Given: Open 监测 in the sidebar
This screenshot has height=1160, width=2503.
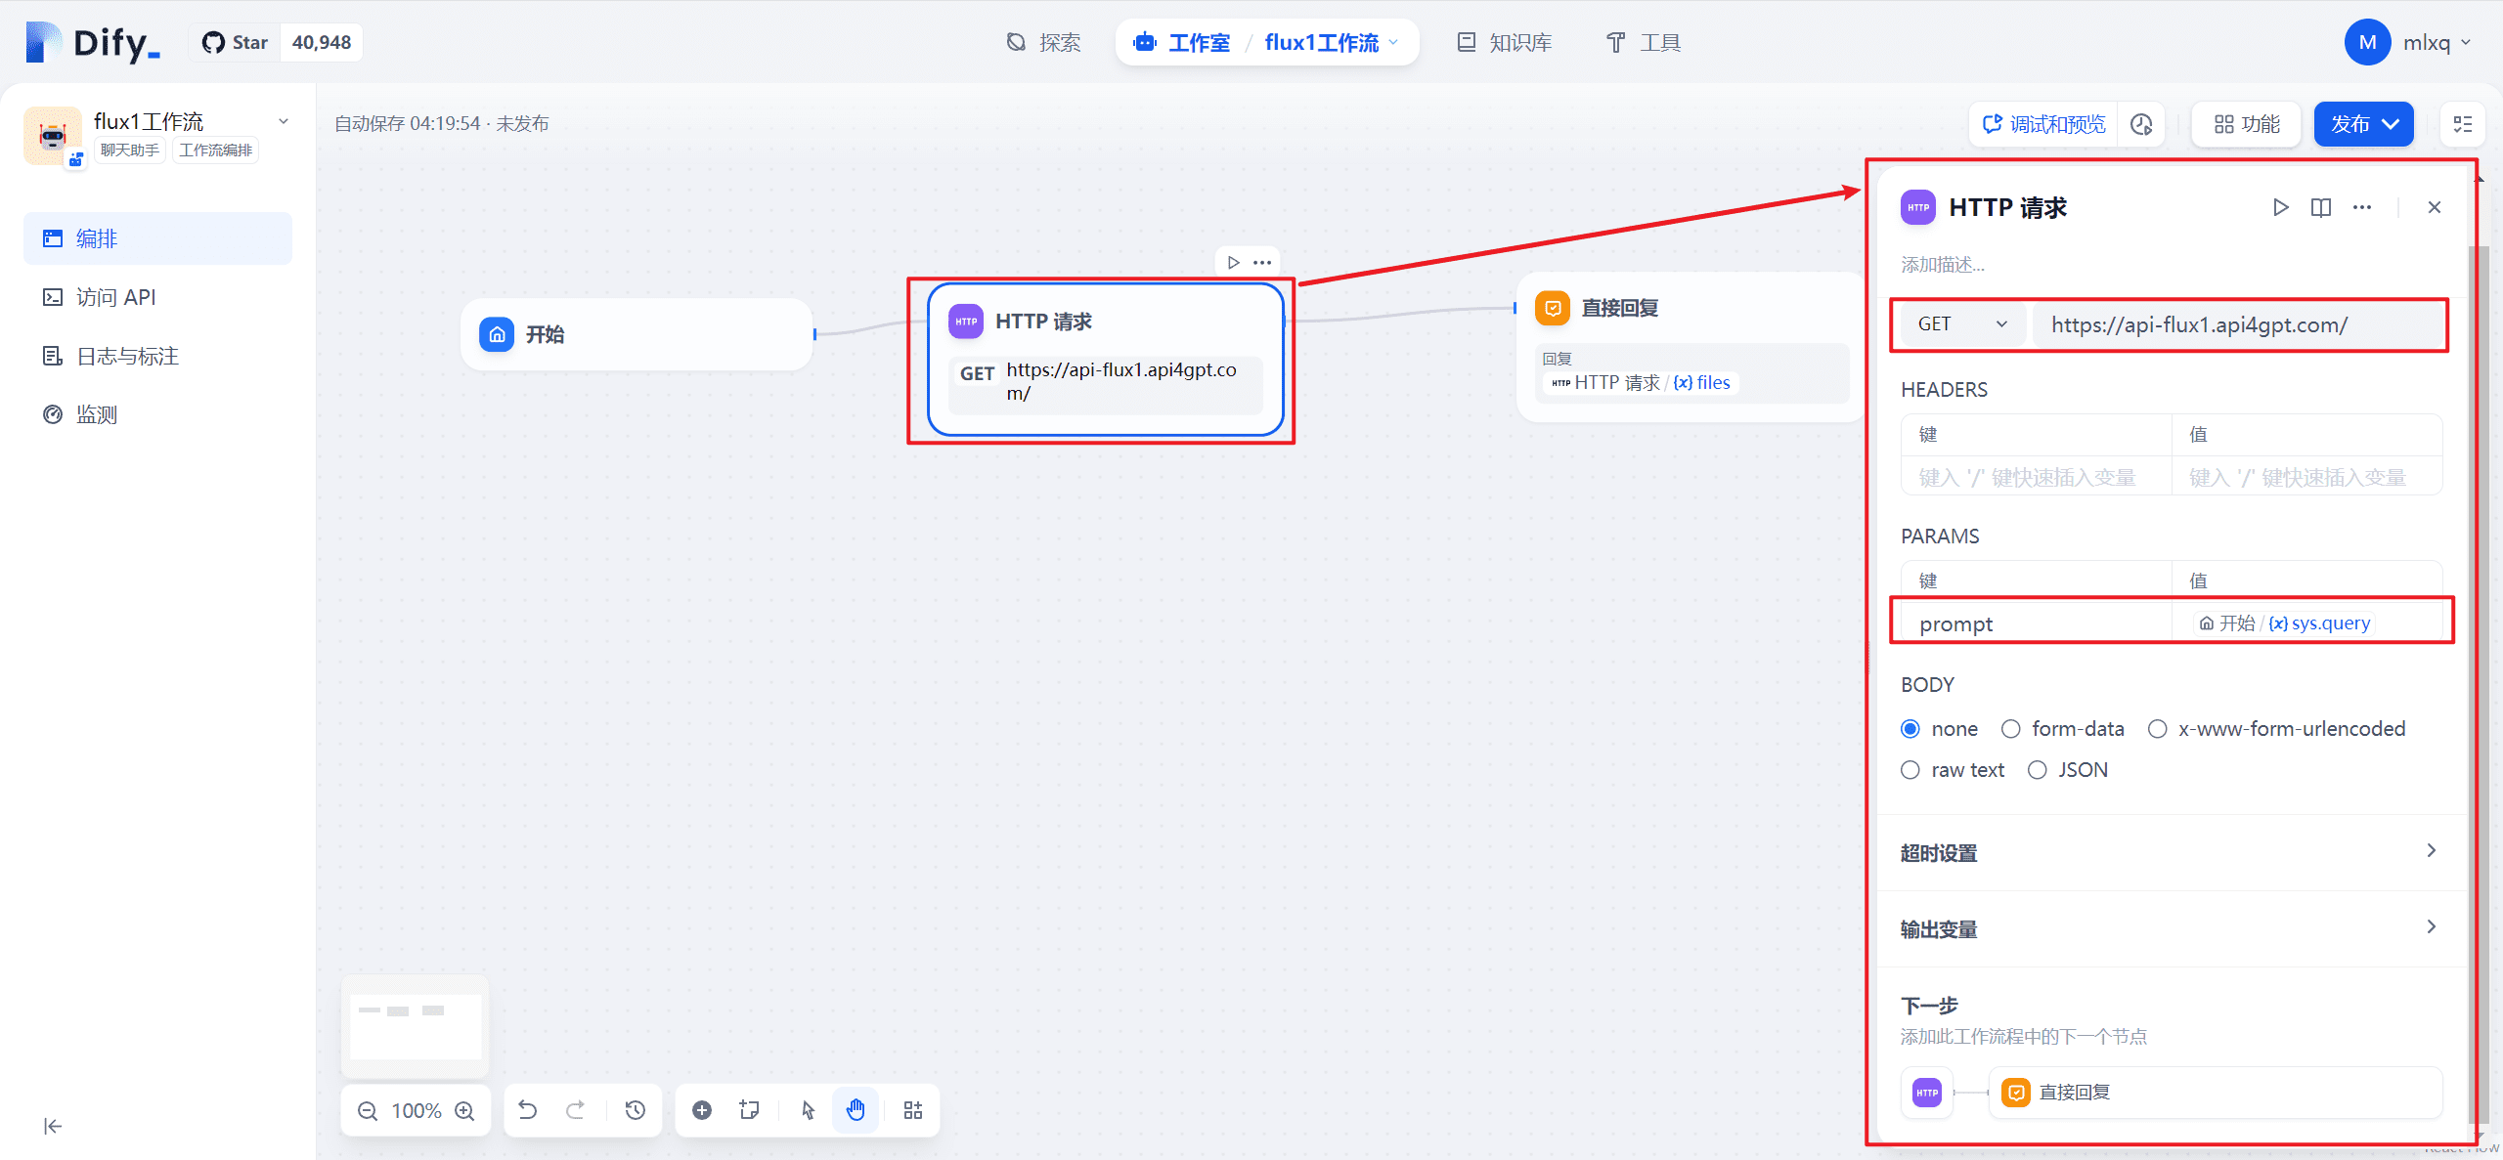Looking at the screenshot, I should point(157,414).
